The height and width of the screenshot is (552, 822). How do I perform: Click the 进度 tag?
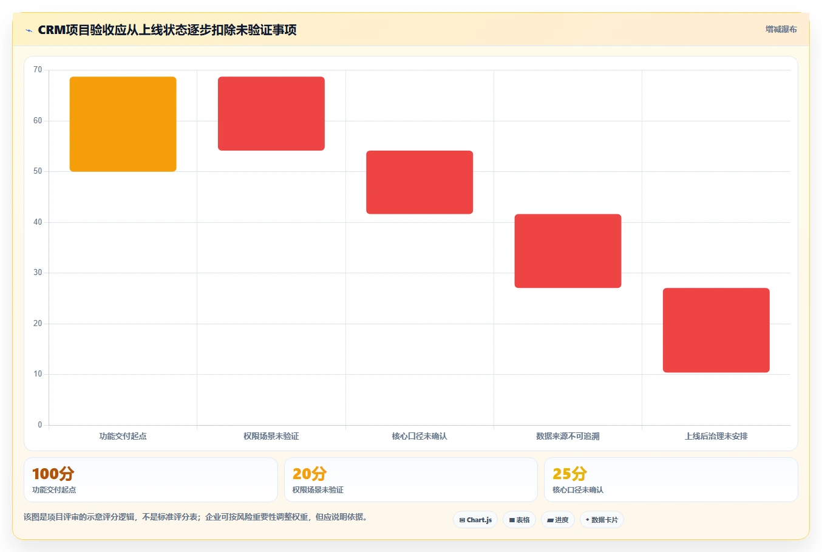557,520
